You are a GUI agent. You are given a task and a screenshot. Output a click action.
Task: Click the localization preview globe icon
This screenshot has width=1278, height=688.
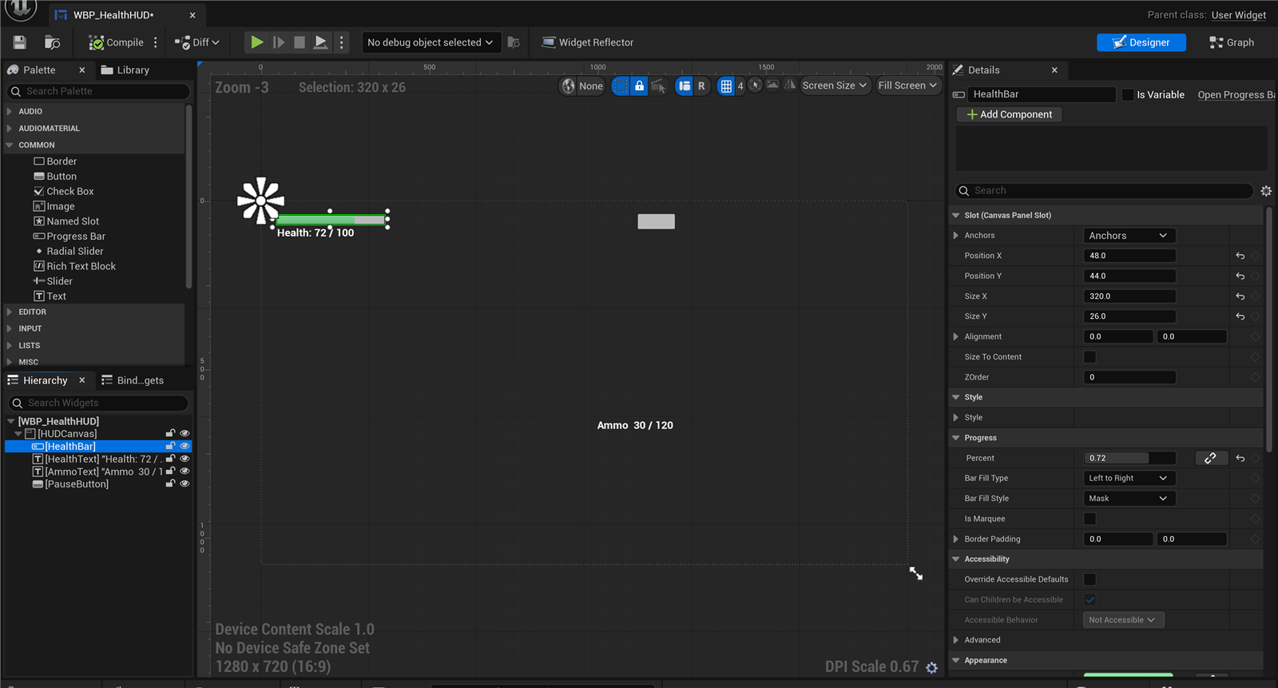click(x=568, y=86)
